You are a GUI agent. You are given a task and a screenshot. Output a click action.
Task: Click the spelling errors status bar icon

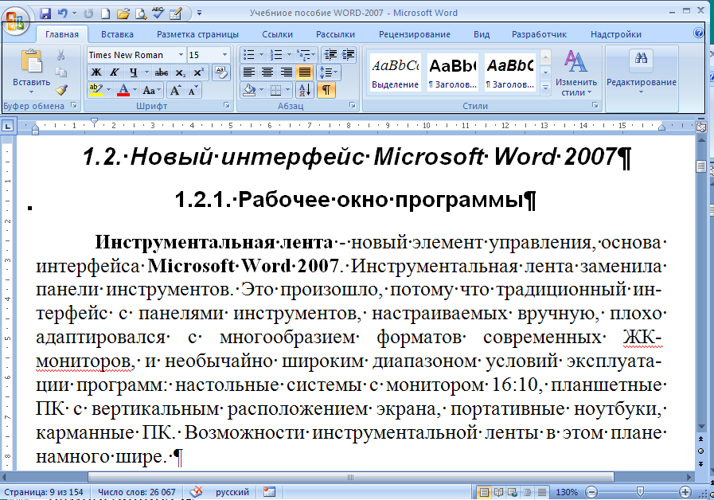[x=196, y=492]
